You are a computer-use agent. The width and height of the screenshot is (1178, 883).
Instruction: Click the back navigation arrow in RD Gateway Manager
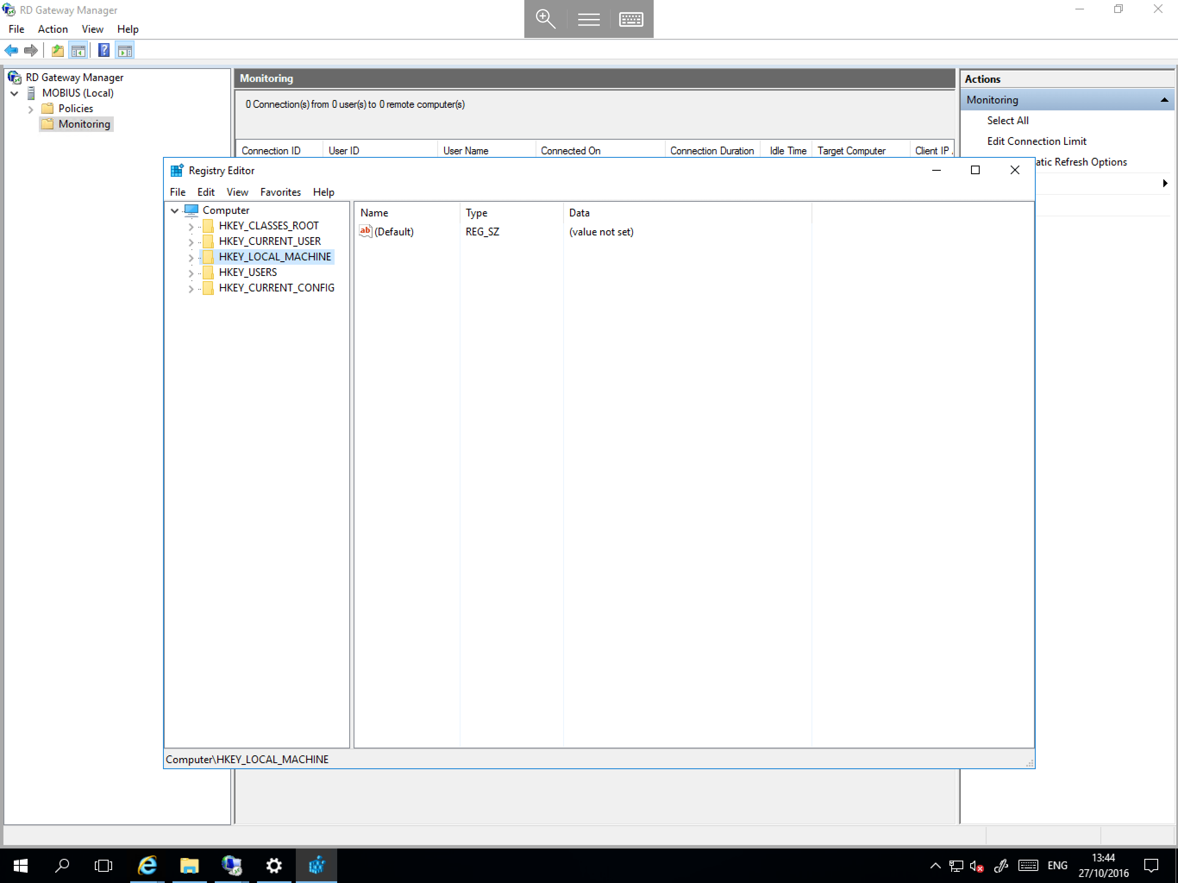(11, 50)
